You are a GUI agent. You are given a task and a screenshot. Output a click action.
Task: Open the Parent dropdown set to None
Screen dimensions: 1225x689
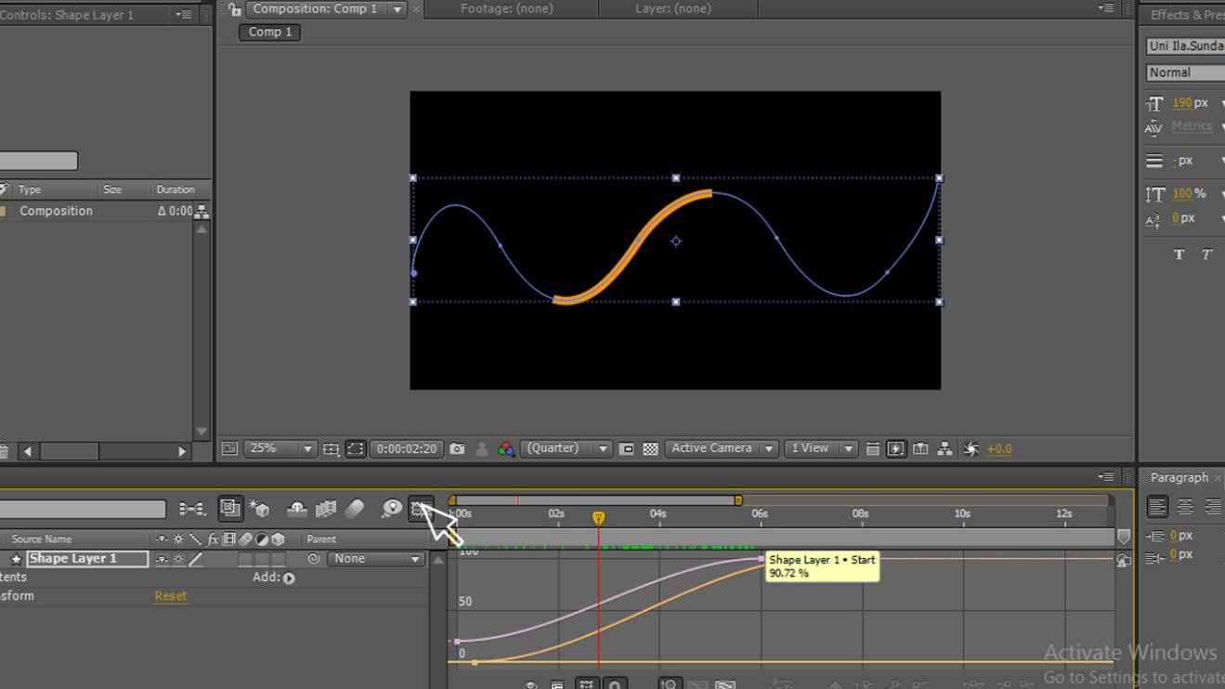376,558
